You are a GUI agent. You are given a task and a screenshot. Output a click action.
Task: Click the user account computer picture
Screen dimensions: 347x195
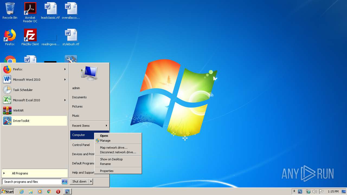89,73
